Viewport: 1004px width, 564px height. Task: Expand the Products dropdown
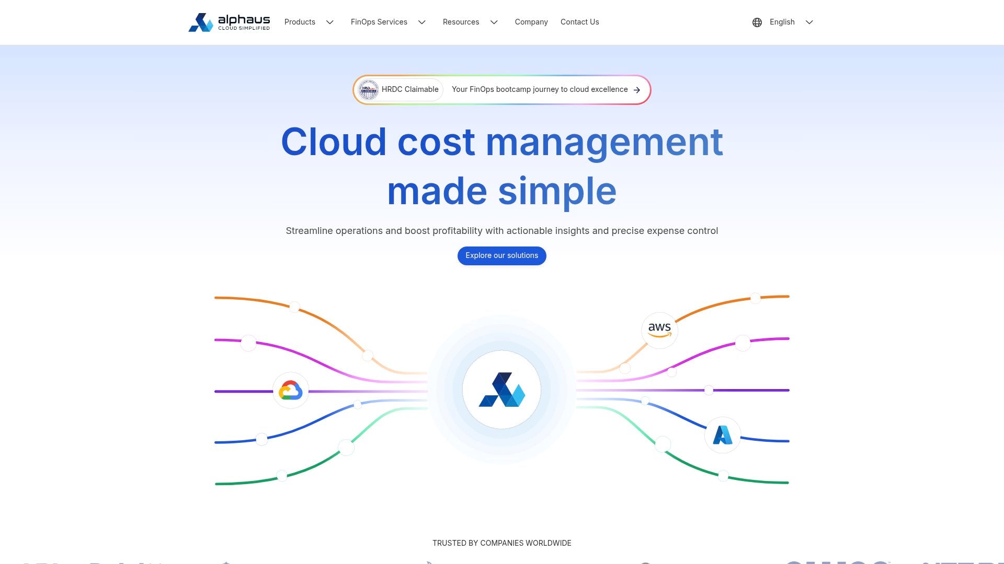click(310, 22)
